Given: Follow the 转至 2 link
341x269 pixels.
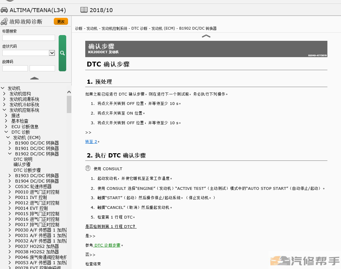Looking at the screenshot, I should (x=91, y=141).
